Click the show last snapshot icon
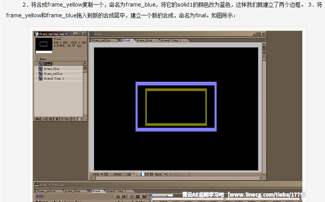The width and height of the screenshot is (325, 202). point(133,174)
